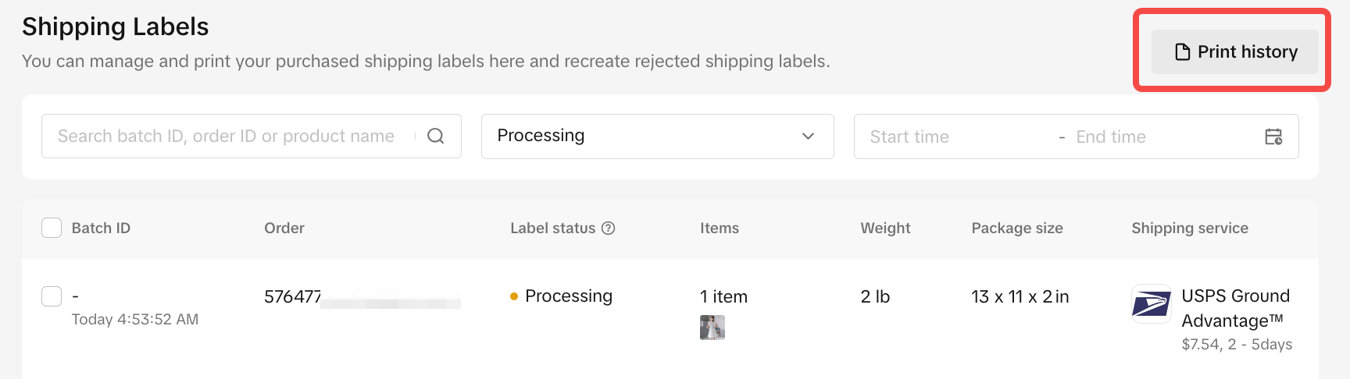Click the search magnifier icon
1350x379 pixels.
coord(436,136)
